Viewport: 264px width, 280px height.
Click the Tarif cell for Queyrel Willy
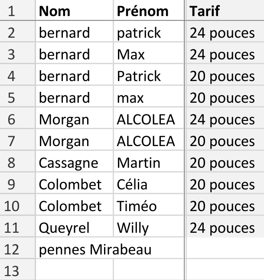(225, 228)
